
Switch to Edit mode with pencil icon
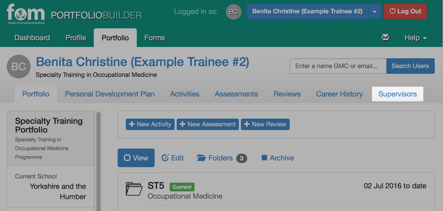pos(173,158)
